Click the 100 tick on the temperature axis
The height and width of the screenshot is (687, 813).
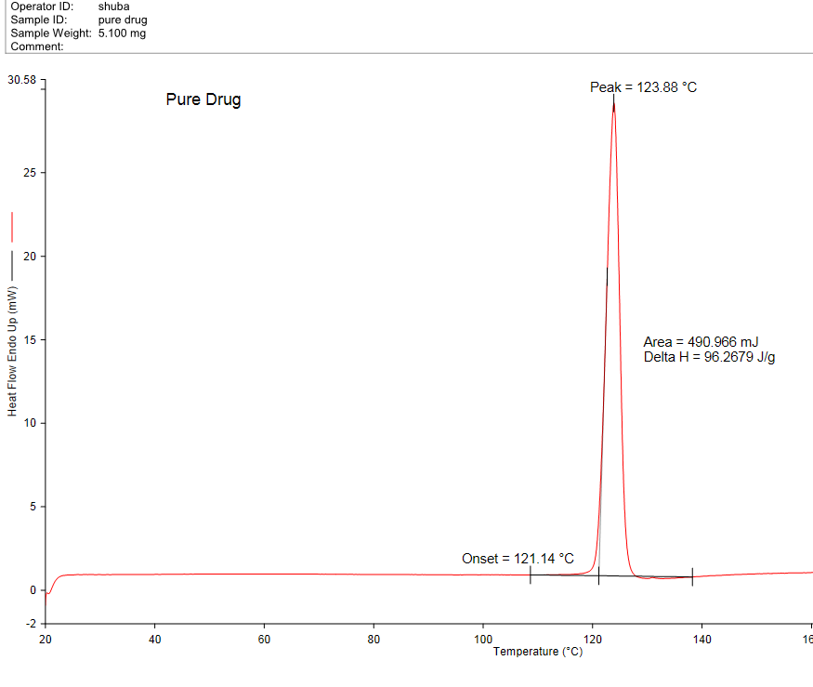tap(483, 639)
